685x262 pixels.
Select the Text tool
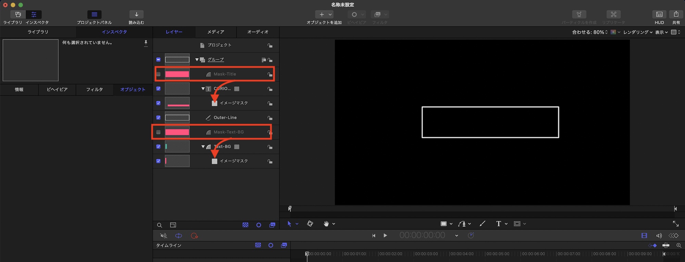point(498,224)
